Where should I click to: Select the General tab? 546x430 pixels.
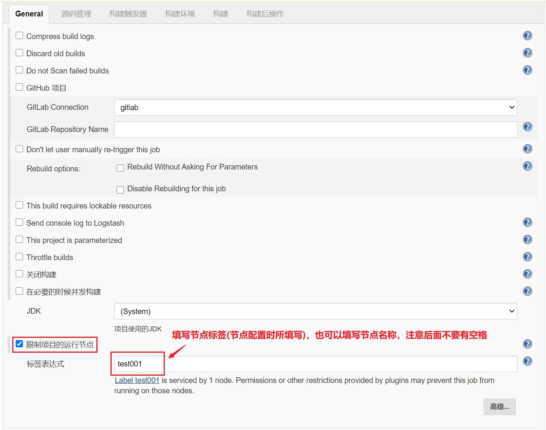click(x=29, y=14)
